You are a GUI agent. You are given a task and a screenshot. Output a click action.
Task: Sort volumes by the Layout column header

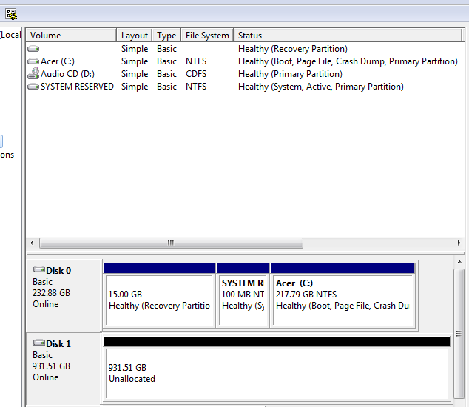(135, 36)
